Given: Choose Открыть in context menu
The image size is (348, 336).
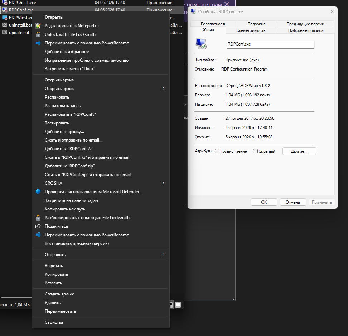Looking at the screenshot, I should tap(101, 17).
